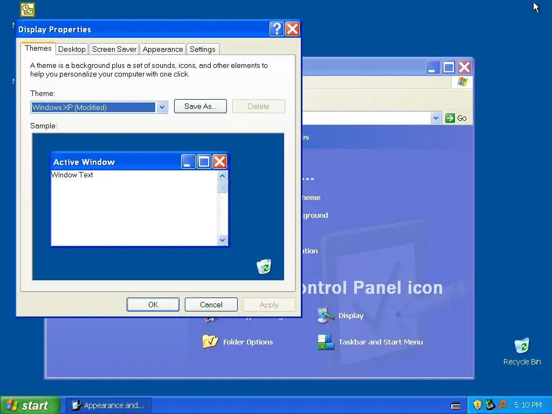Expand the Theme dropdown list

point(162,107)
